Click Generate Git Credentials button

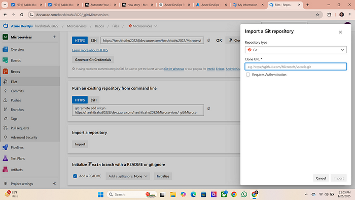click(x=93, y=60)
